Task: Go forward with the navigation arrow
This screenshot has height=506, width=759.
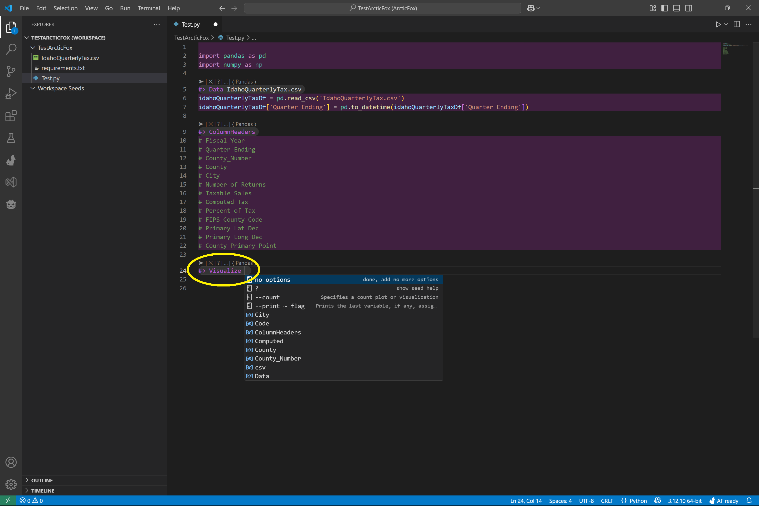Action: (x=234, y=8)
